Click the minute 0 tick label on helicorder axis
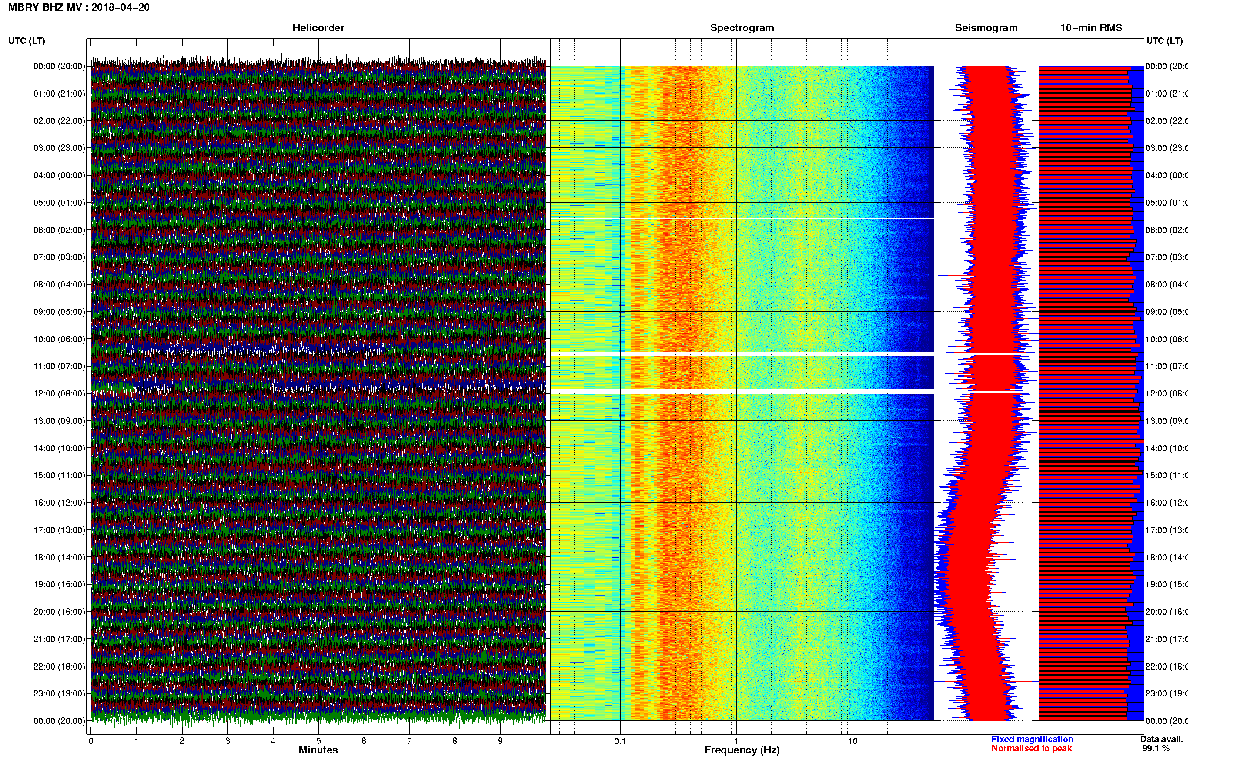The width and height of the screenshot is (1237, 773). pyautogui.click(x=91, y=741)
